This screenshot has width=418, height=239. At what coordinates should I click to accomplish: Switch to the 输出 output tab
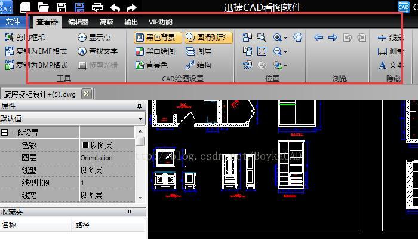tap(131, 22)
